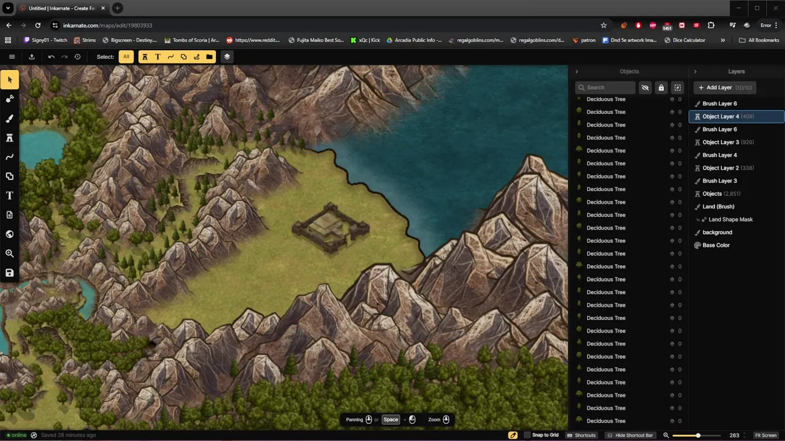This screenshot has height=441, width=785.
Task: Click the zoom level slider
Action: tap(695, 435)
